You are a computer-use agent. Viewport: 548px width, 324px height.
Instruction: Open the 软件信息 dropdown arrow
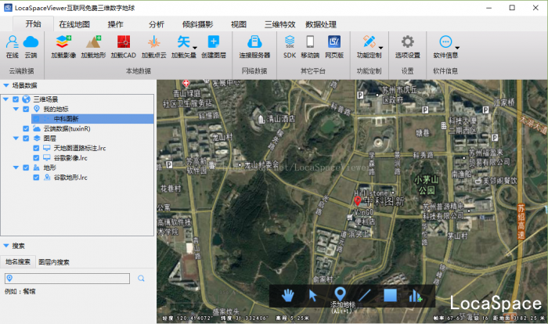click(457, 48)
